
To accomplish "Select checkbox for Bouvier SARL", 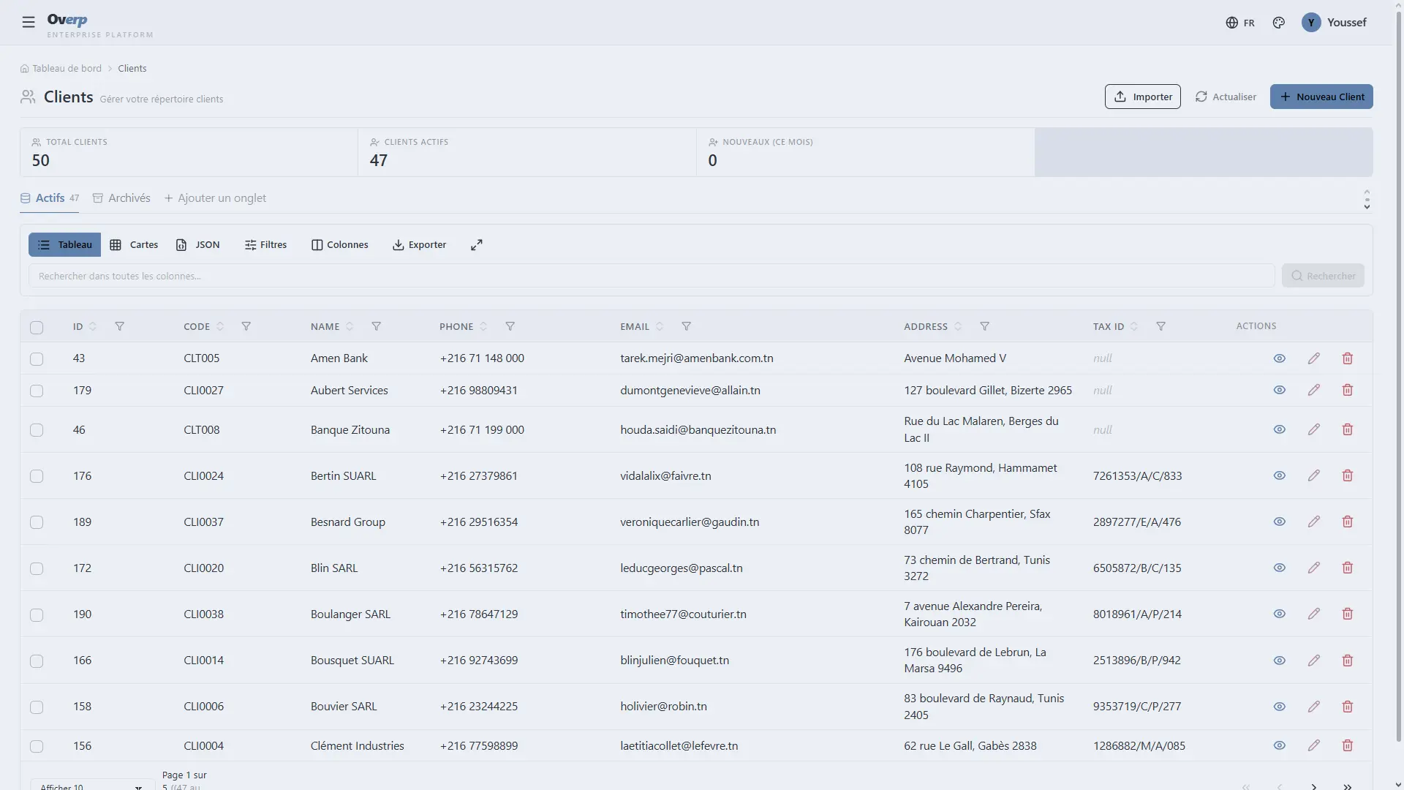I will (37, 707).
